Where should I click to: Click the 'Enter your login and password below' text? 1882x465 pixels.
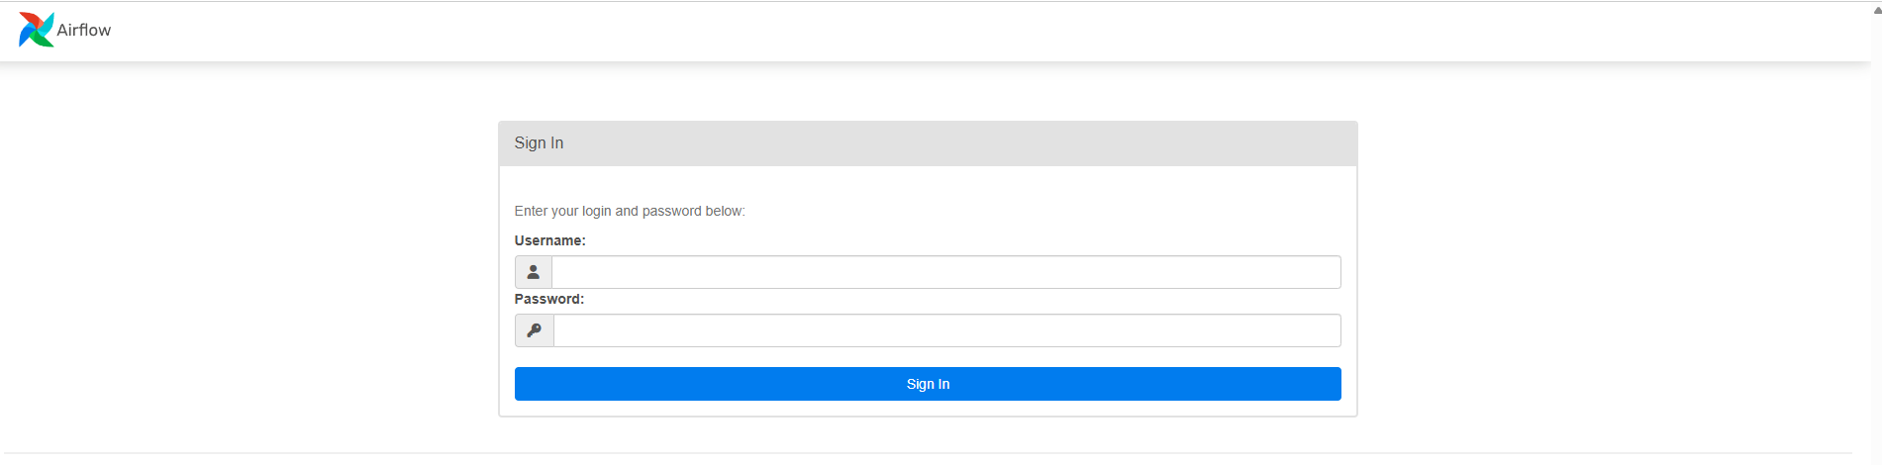click(629, 211)
